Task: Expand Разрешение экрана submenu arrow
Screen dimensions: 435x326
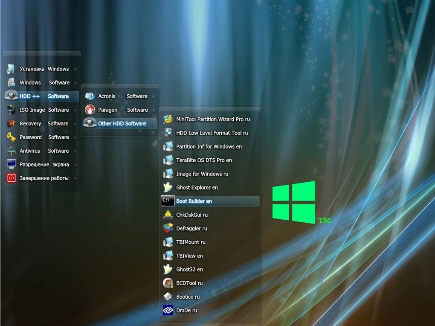Action: (75, 165)
